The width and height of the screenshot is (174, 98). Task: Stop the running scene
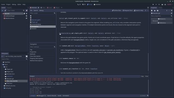(x=159, y=4)
